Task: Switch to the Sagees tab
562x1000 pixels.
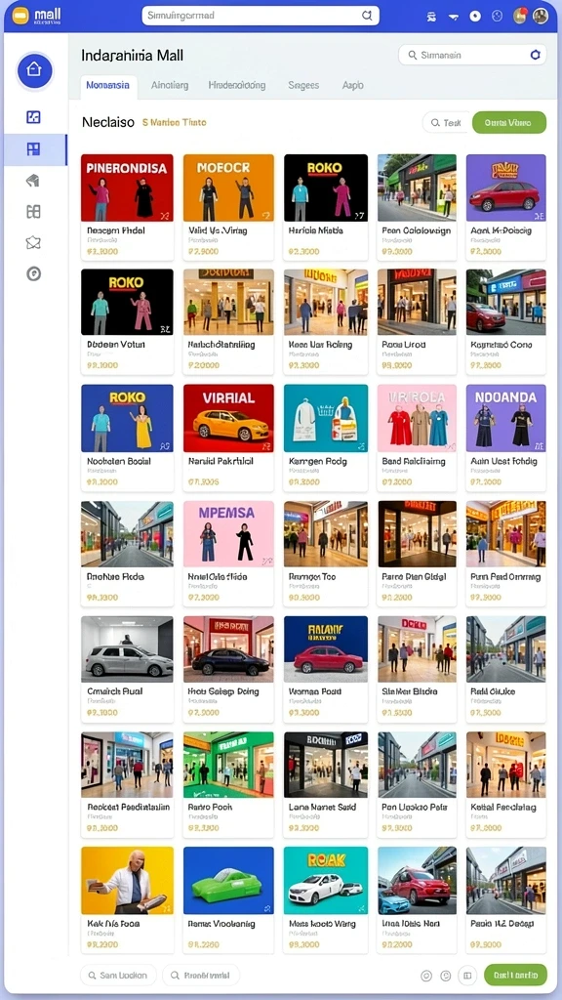Action: coord(303,85)
